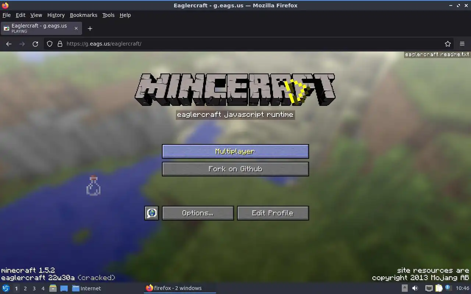Open the language globe icon button

click(152, 213)
